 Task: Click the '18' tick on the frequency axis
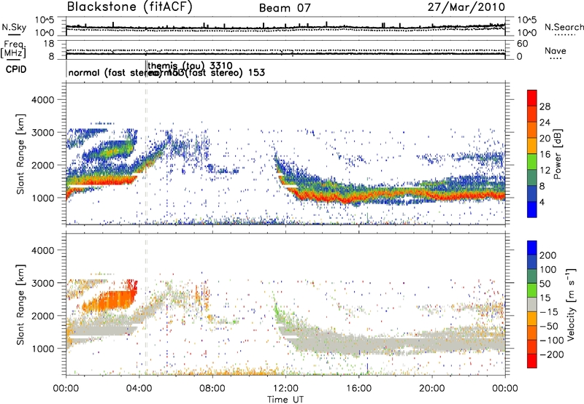(49, 44)
